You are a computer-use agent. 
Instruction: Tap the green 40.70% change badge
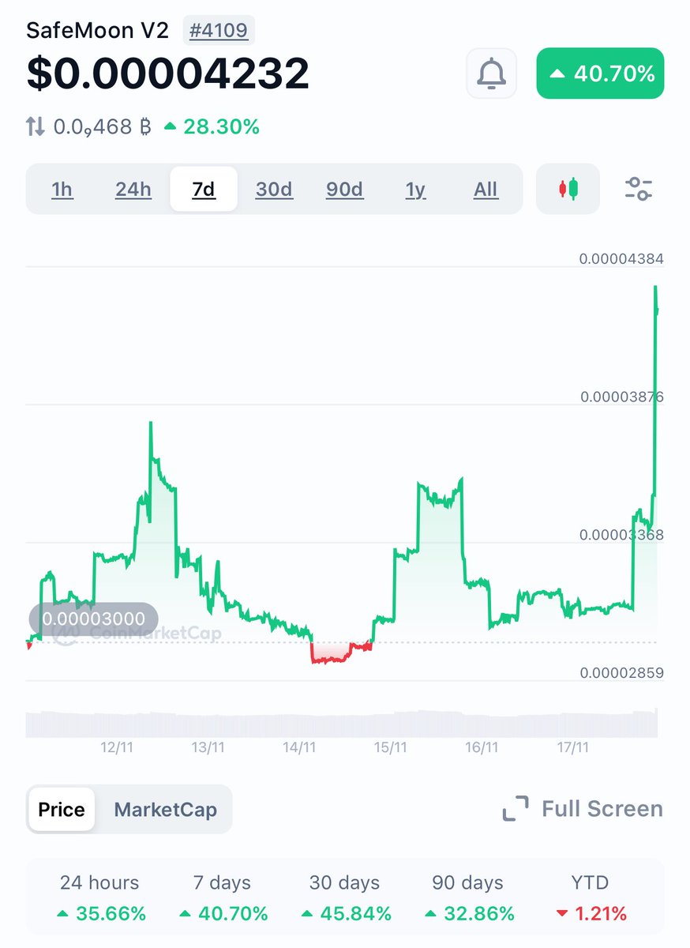(600, 73)
